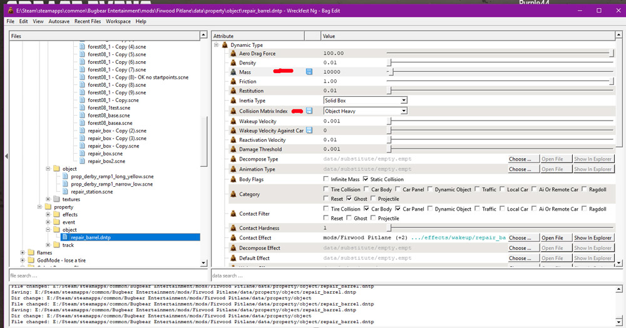Click the bag icon next to Body Flags
Screen dimensions: 626x328
pos(233,180)
